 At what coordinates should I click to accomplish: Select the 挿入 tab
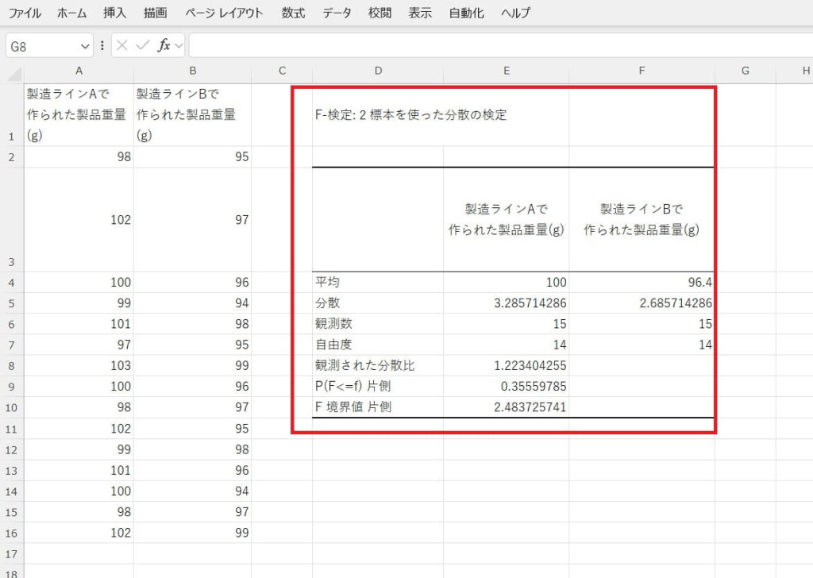point(114,13)
